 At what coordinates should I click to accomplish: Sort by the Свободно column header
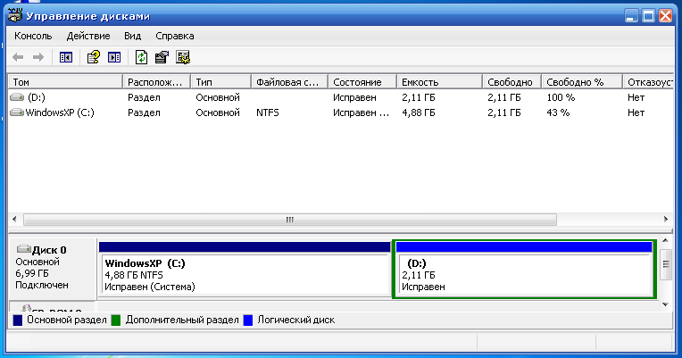(511, 82)
